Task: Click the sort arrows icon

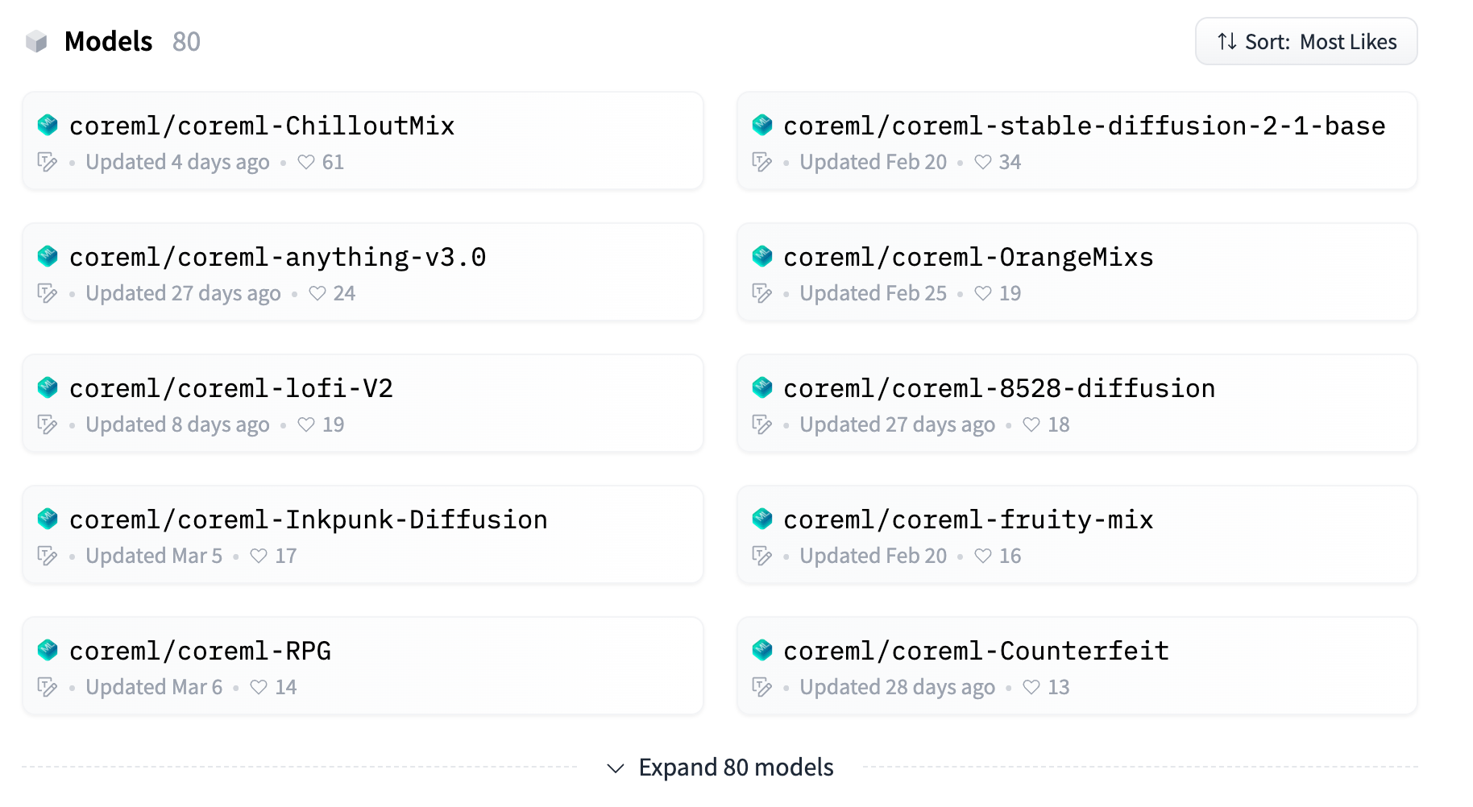Action: click(x=1226, y=42)
